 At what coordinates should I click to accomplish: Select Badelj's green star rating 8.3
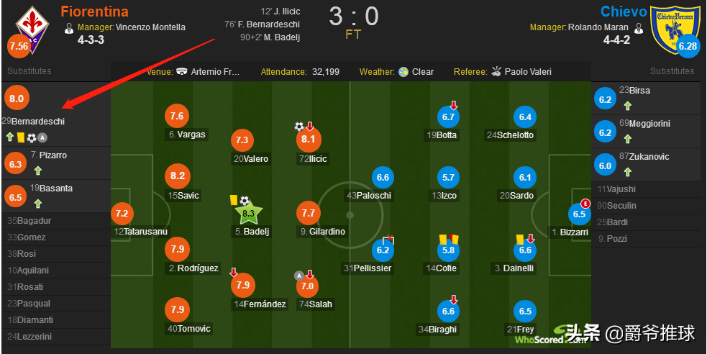coord(248,214)
